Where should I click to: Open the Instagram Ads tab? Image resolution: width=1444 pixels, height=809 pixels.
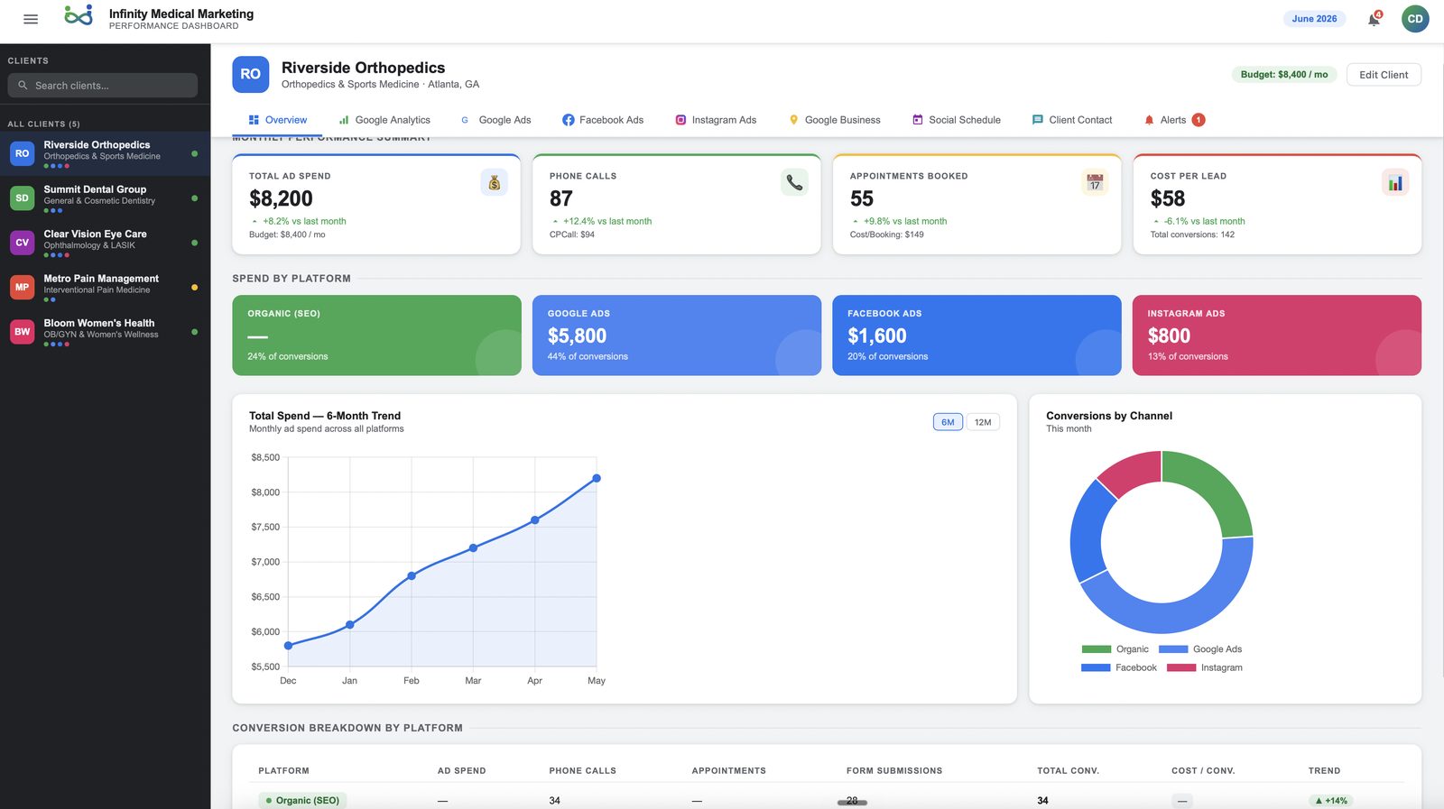coord(717,120)
